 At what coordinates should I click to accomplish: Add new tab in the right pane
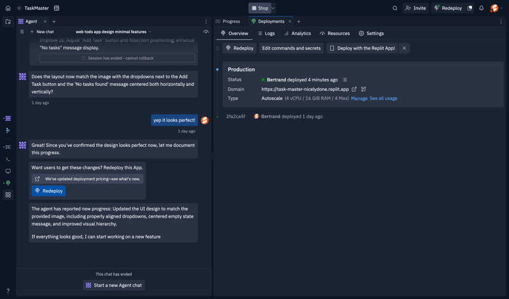click(298, 22)
